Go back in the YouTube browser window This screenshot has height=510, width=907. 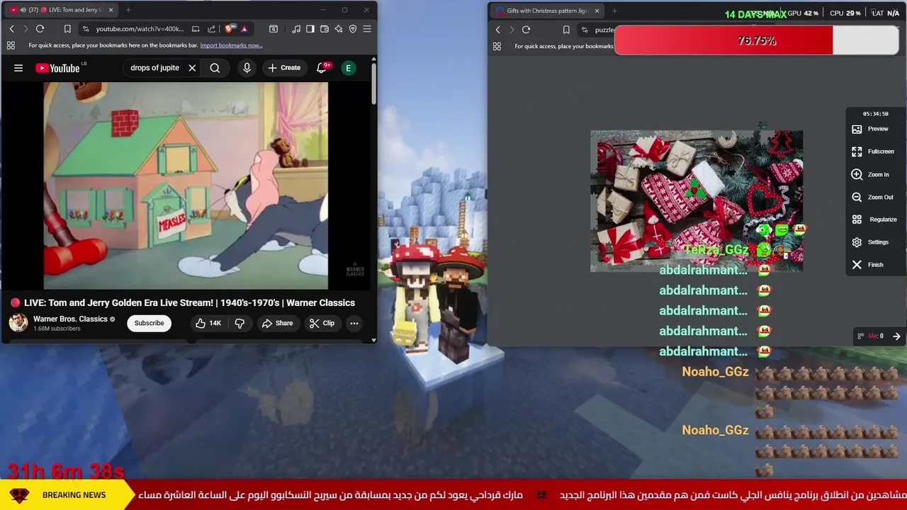coord(11,29)
